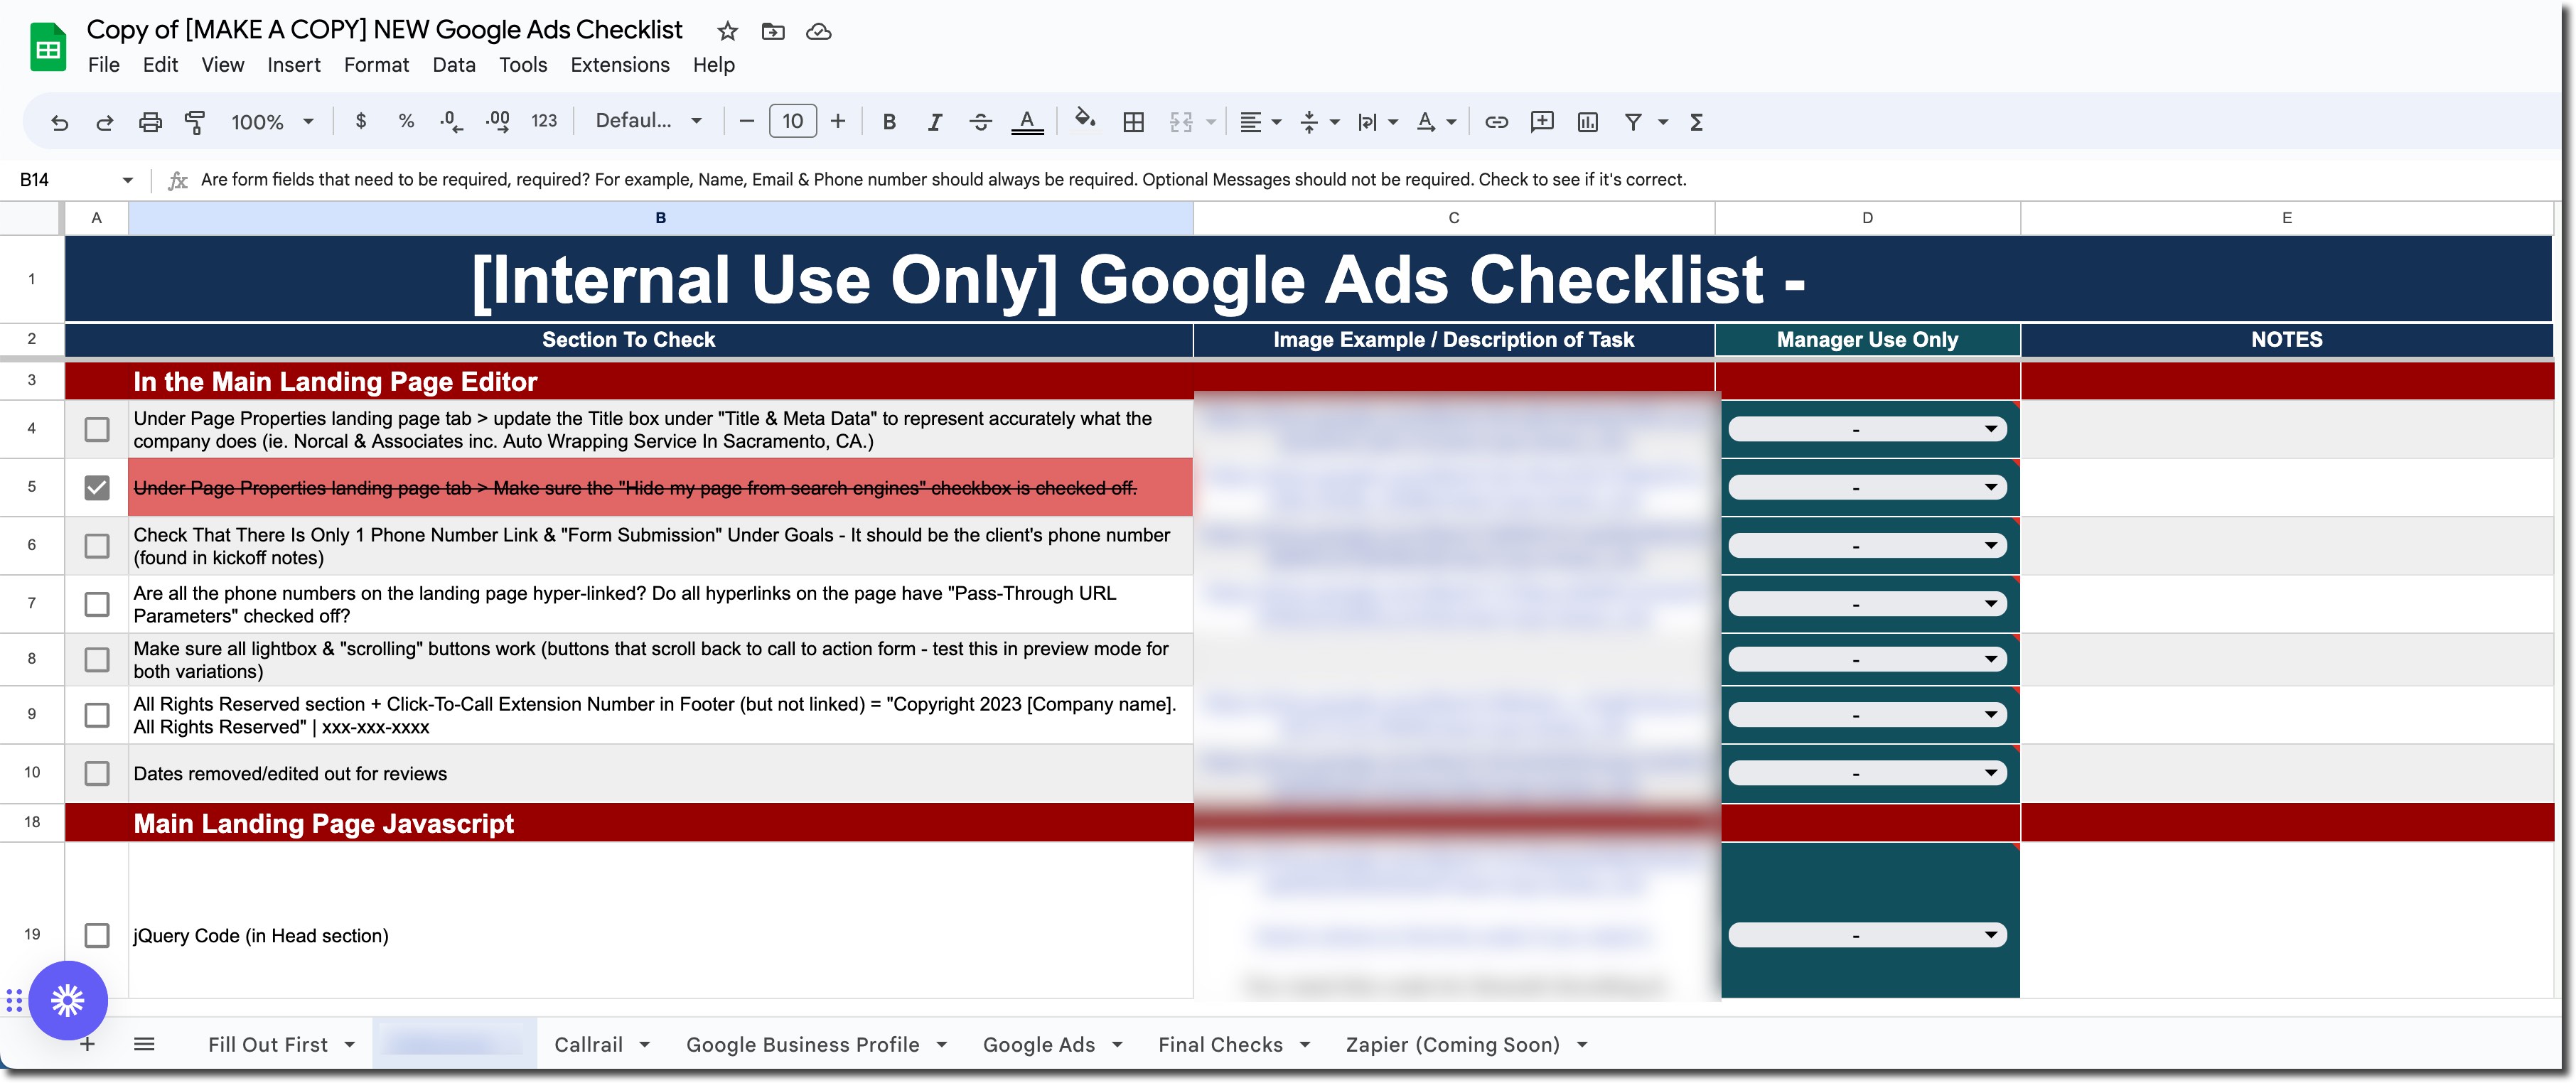Open the File menu
The width and height of the screenshot is (2576, 1083).
[104, 65]
